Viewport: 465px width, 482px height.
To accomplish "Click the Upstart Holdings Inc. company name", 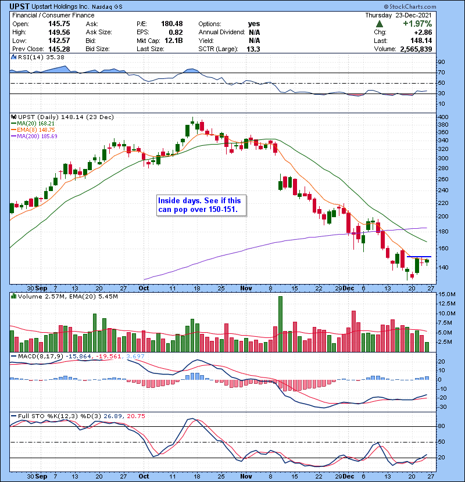I will 60,6.
